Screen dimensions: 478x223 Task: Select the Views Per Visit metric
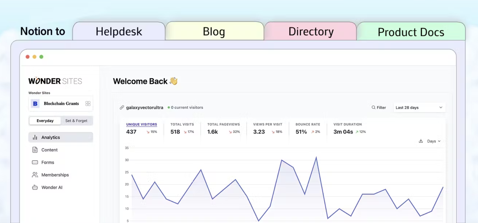click(268, 128)
